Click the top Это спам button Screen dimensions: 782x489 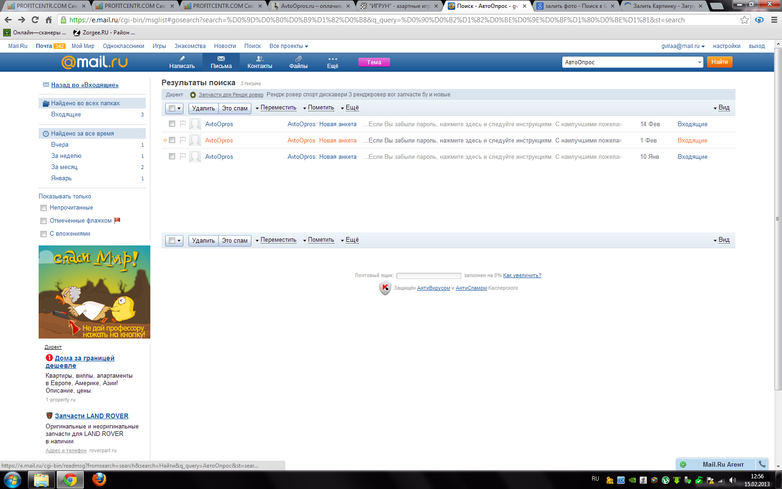[235, 109]
